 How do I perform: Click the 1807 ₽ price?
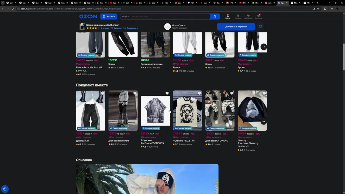pos(145,60)
